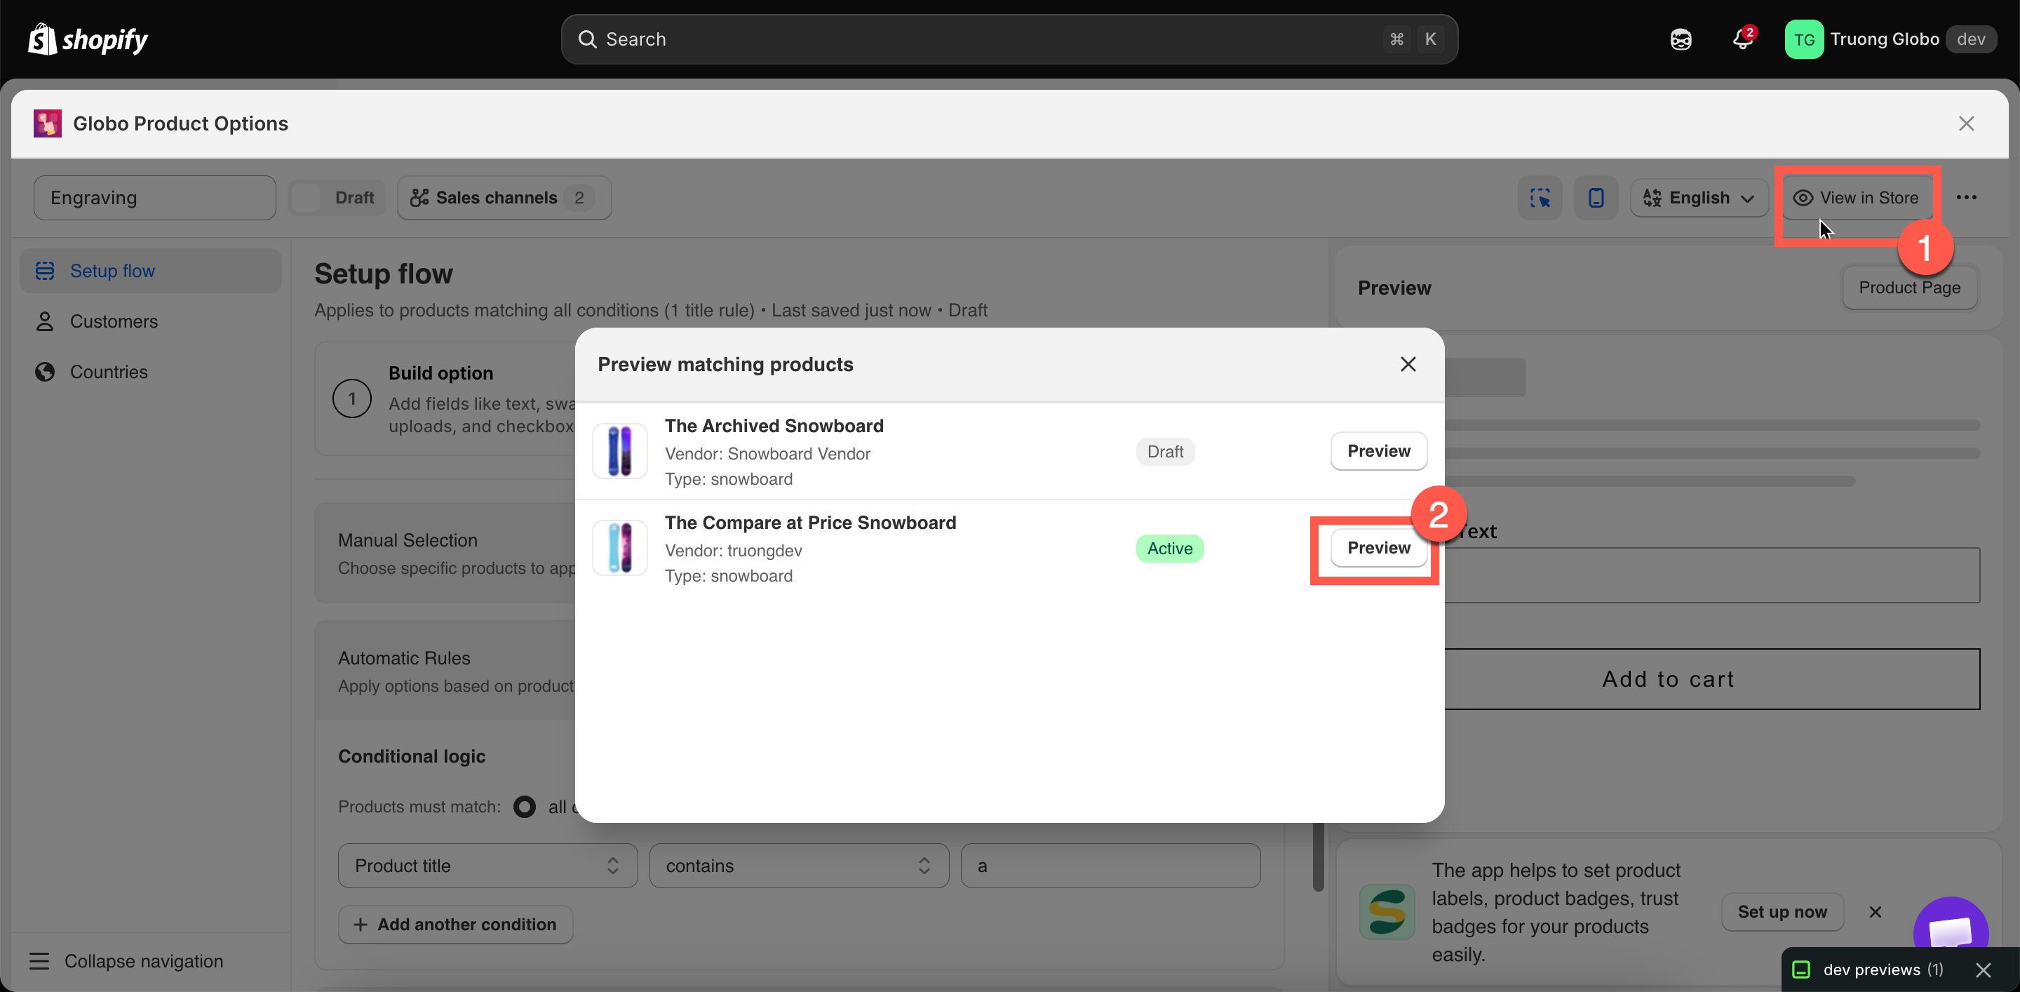Click The Compare at Price Snowboard thumbnail

pyautogui.click(x=619, y=548)
